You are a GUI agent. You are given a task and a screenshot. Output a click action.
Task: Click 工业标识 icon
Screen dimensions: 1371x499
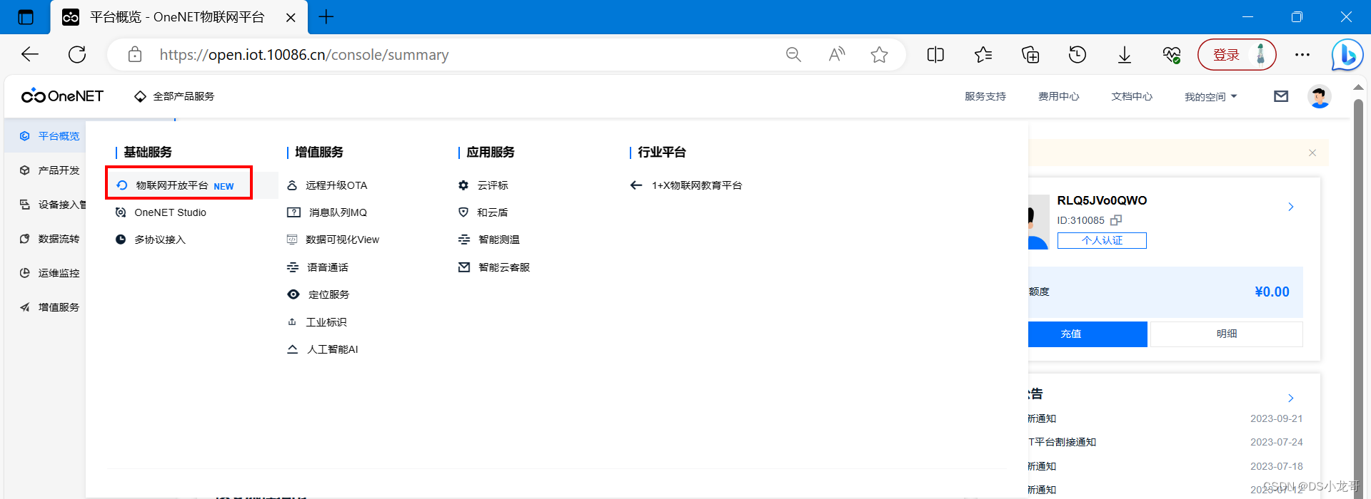(292, 322)
